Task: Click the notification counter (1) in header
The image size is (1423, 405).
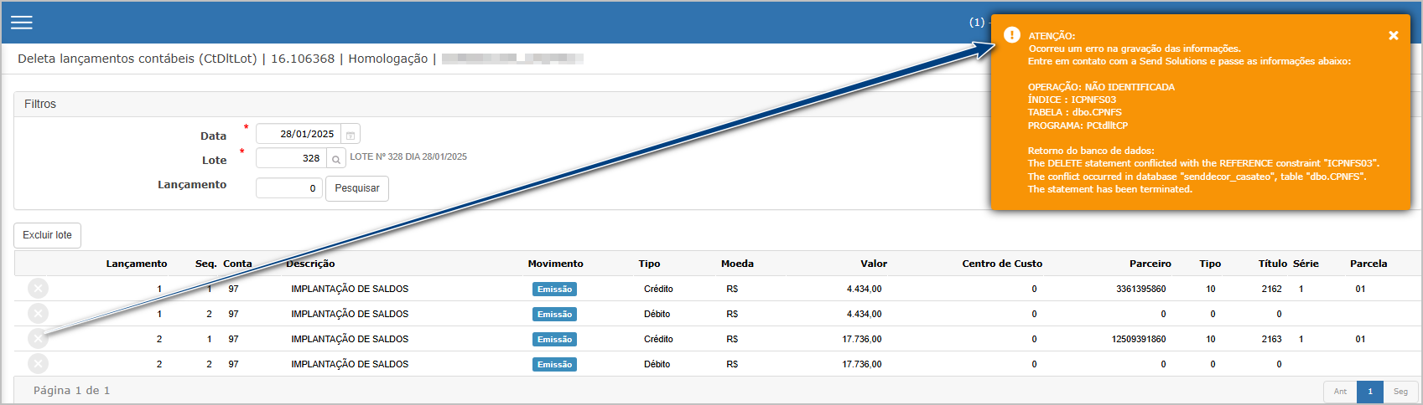Action: (x=976, y=23)
